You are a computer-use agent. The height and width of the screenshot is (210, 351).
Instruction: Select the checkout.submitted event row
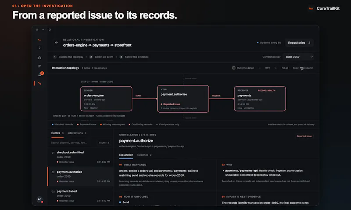tap(81, 157)
